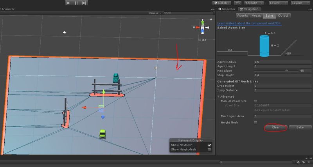Select the Areas tab in Navigation
Image resolution: width=313 pixels, height=167 pixels.
(256, 16)
